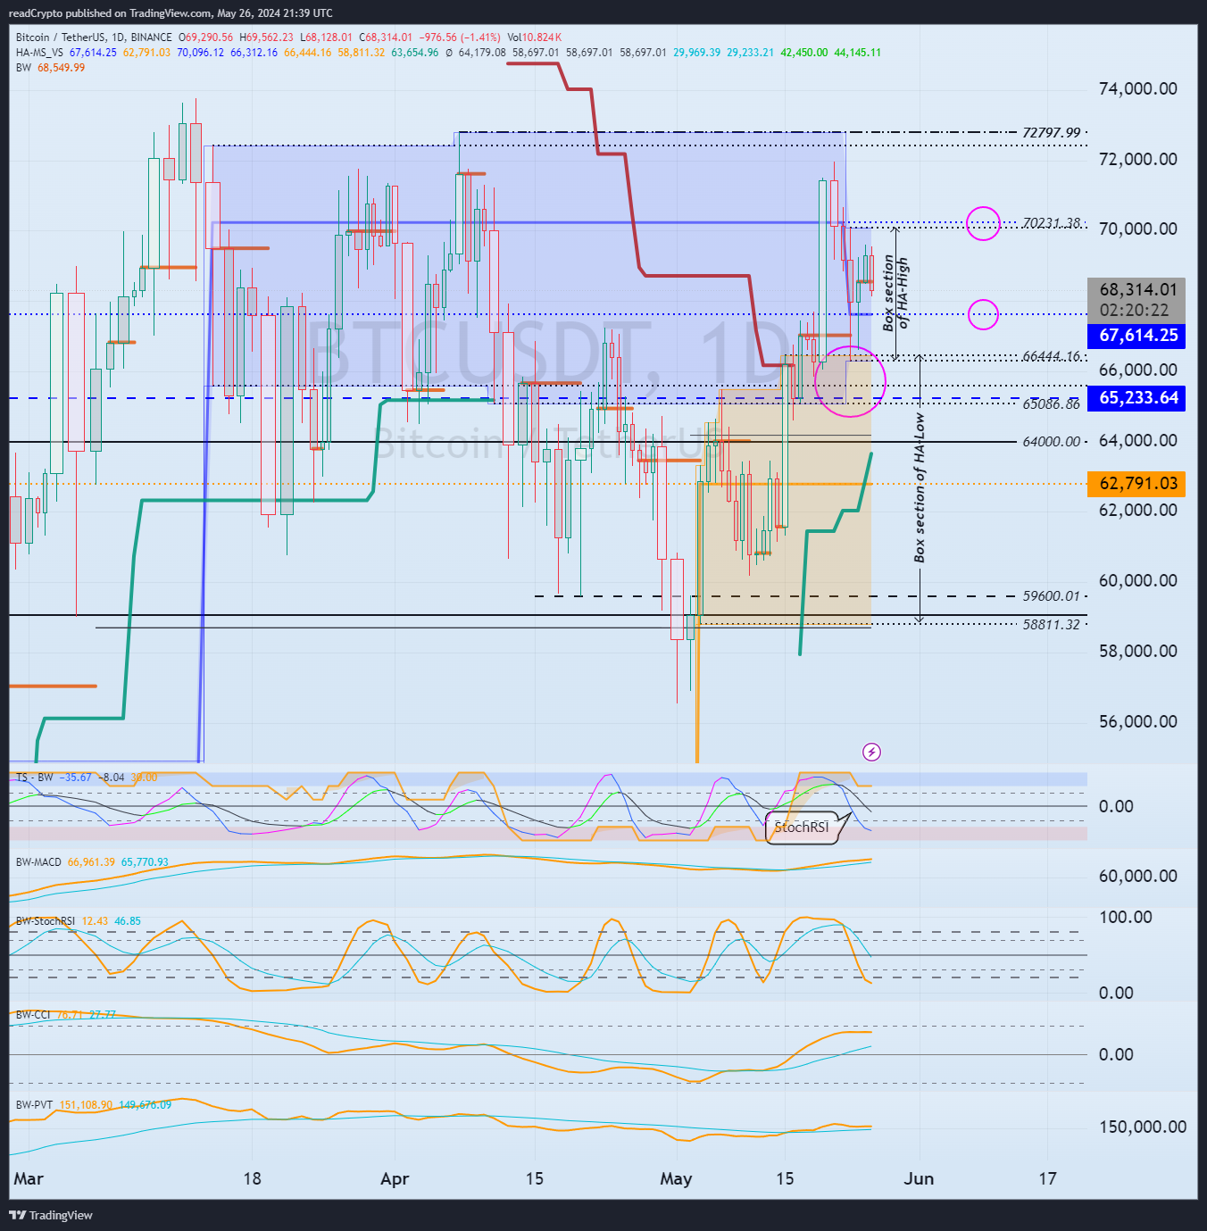Image resolution: width=1207 pixels, height=1231 pixels.
Task: Select the BW-StochRSI indicator label
Action: click(46, 920)
